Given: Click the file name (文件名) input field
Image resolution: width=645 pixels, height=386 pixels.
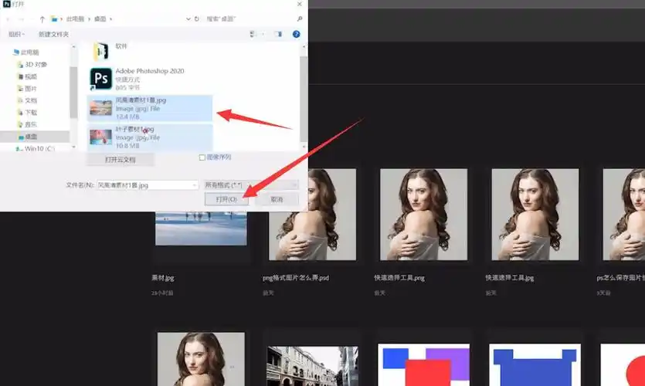Looking at the screenshot, I should (148, 185).
